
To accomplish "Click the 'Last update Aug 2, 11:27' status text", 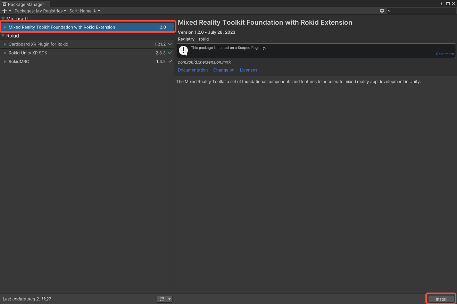I will tap(27, 299).
